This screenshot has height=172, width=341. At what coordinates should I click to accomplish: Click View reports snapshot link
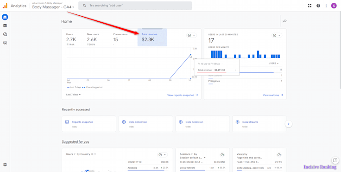coord(183,95)
